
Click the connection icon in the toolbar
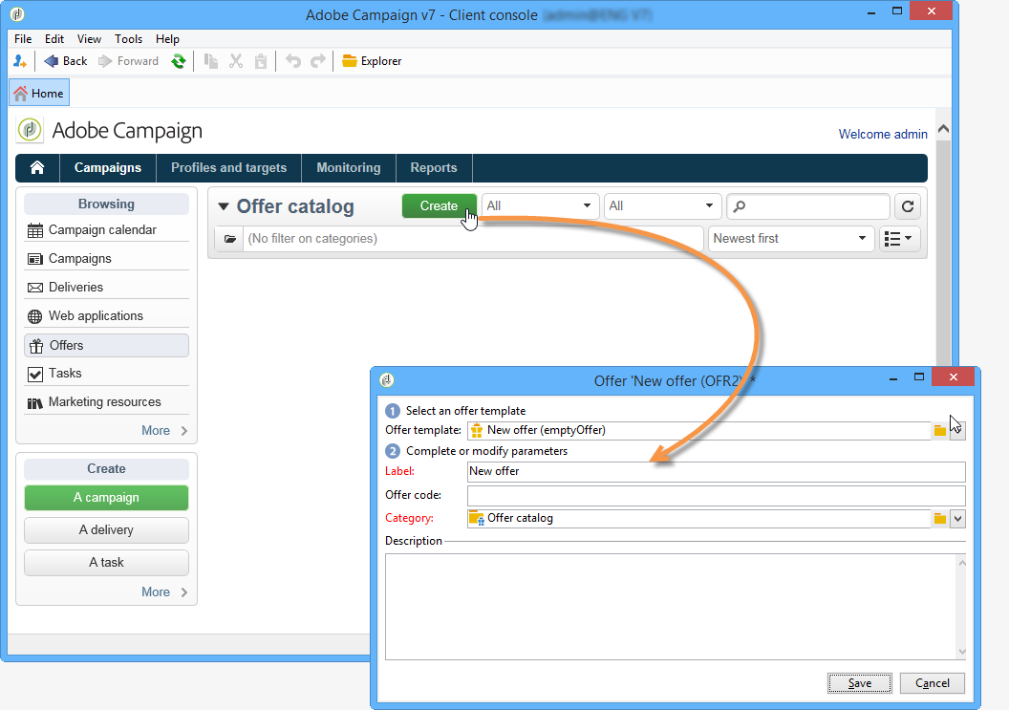pyautogui.click(x=20, y=61)
